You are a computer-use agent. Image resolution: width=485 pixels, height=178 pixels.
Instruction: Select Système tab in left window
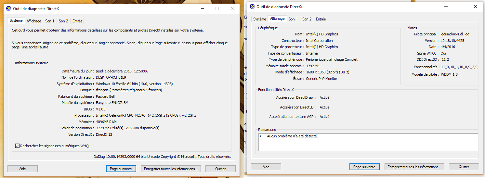tap(16, 20)
